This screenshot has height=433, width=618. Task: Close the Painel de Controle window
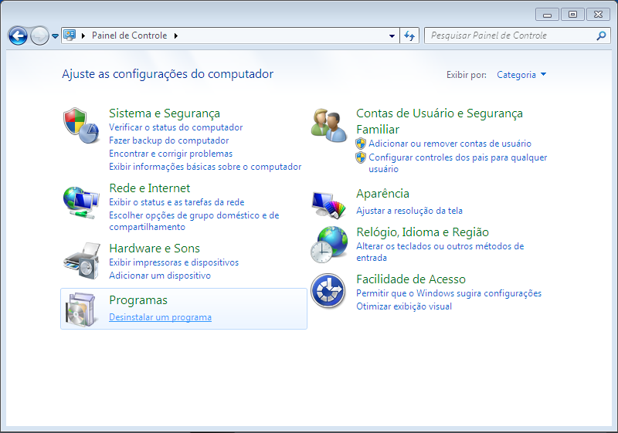point(598,14)
